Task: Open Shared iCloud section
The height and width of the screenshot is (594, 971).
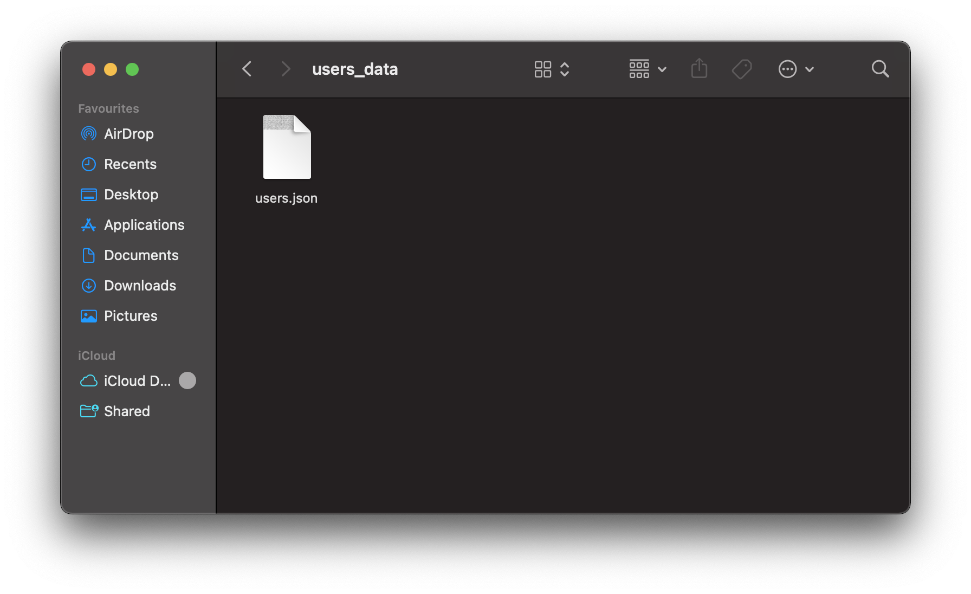Action: click(x=127, y=411)
